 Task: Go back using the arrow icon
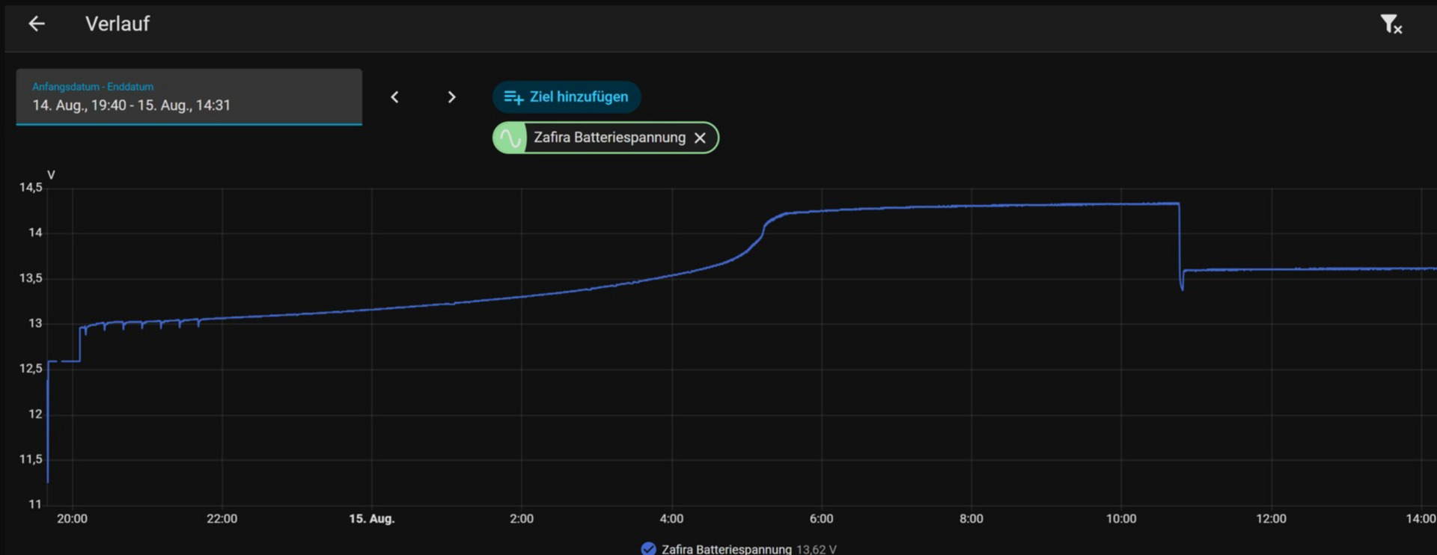(x=37, y=24)
